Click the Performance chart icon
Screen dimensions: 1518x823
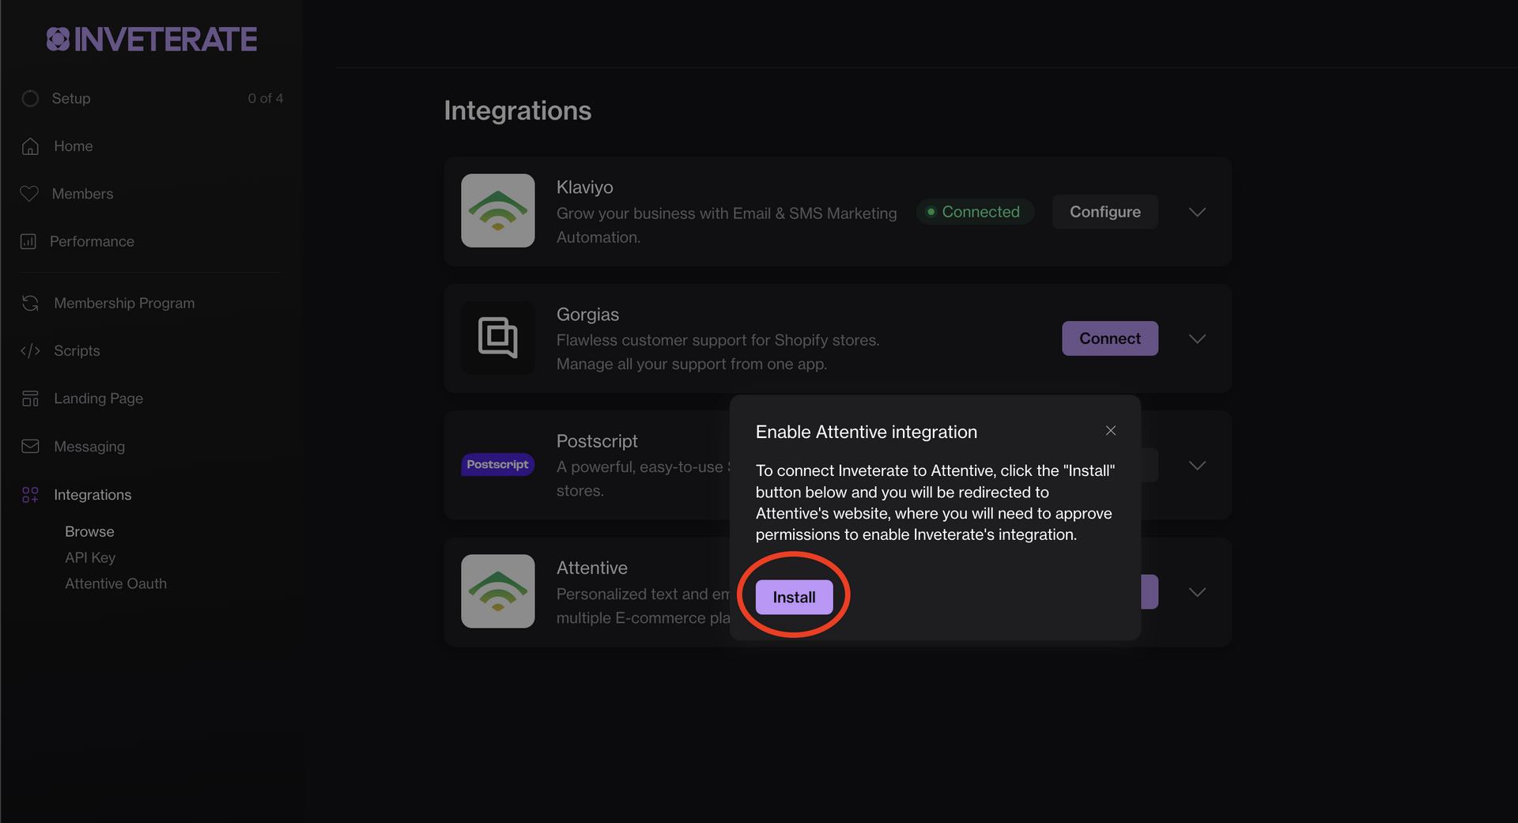point(28,241)
